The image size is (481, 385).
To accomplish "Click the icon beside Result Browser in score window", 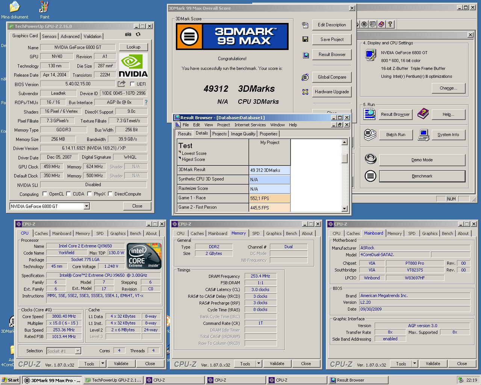I will tap(306, 55).
